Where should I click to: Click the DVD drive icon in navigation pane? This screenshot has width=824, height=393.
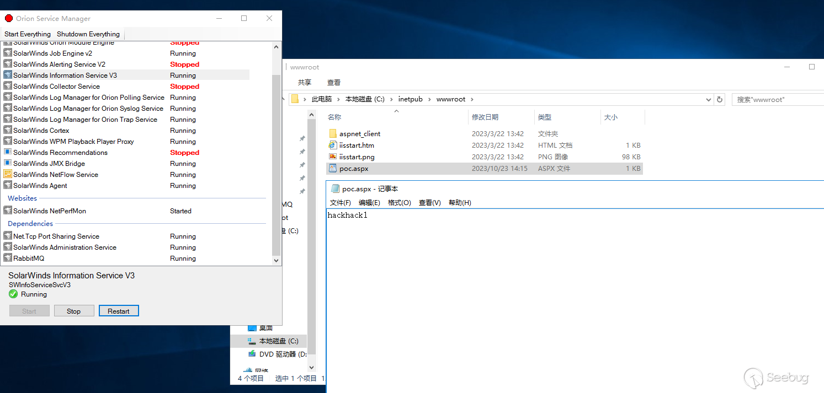click(x=252, y=354)
